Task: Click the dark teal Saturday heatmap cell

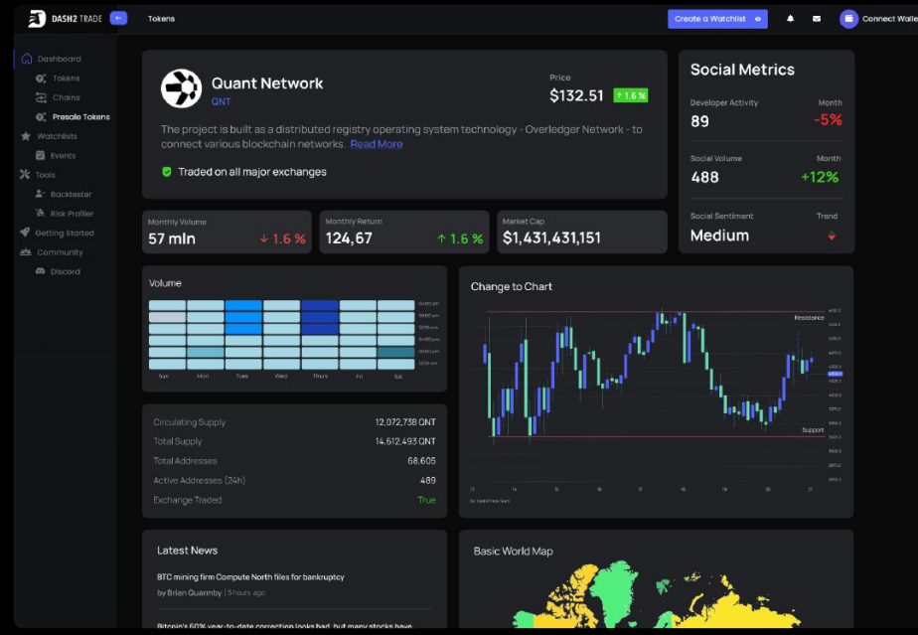Action: (x=395, y=352)
